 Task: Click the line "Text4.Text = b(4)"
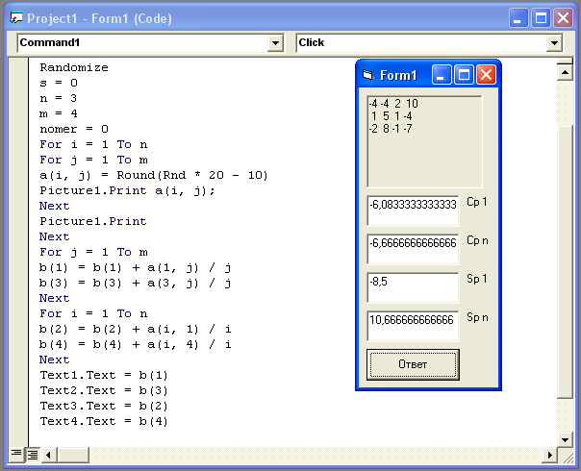coord(104,421)
